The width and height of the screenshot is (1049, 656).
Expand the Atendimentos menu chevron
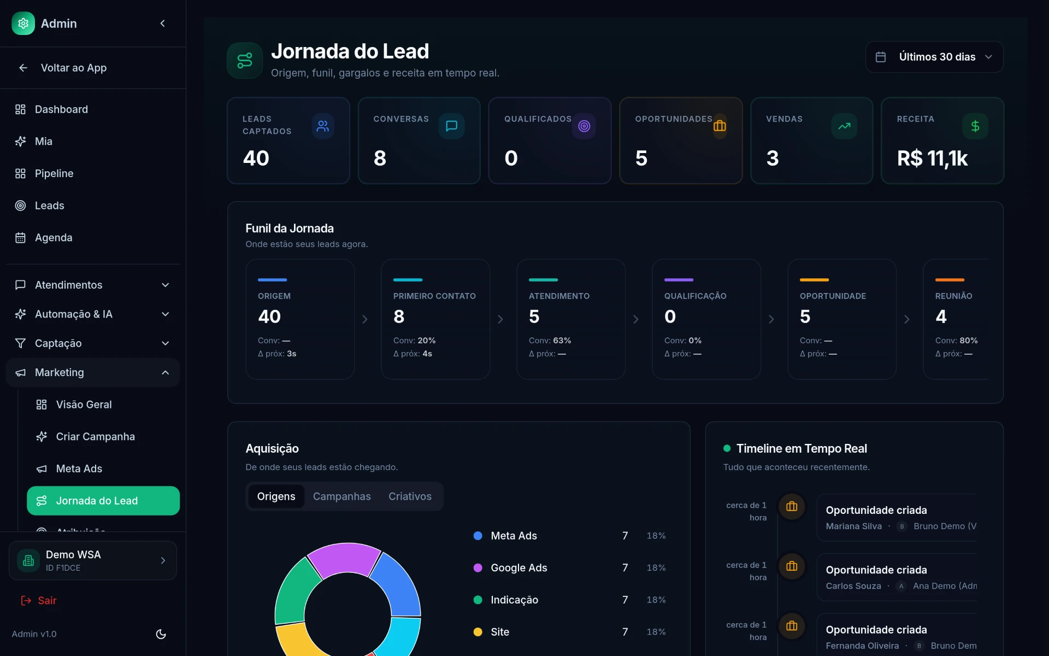coord(165,285)
